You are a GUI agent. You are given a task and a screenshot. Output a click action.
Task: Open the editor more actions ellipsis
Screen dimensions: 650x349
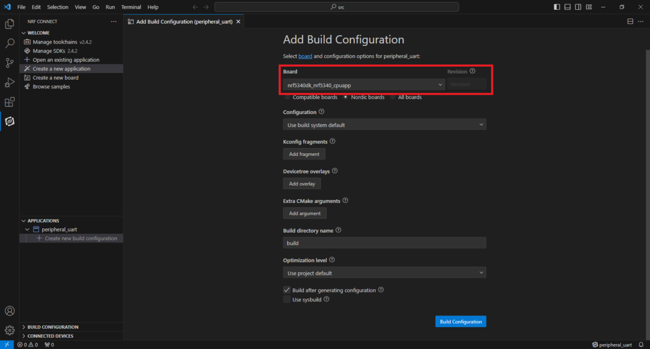[x=641, y=22]
